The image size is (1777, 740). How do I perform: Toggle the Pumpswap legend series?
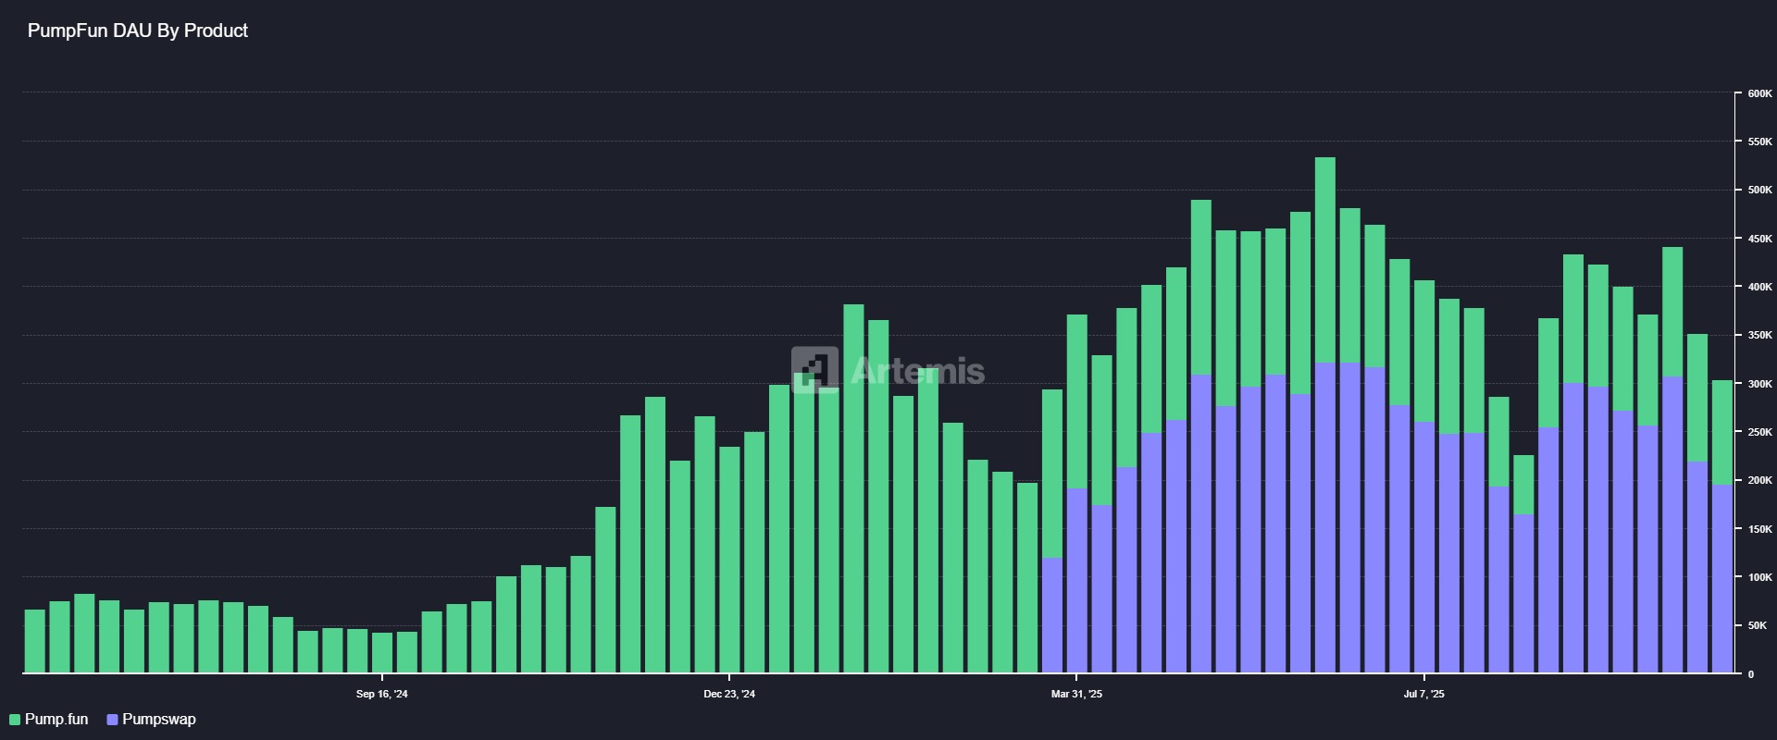coord(158,720)
